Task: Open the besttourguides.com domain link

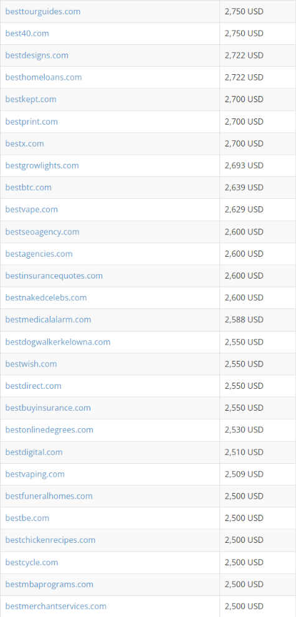Action: 43,11
